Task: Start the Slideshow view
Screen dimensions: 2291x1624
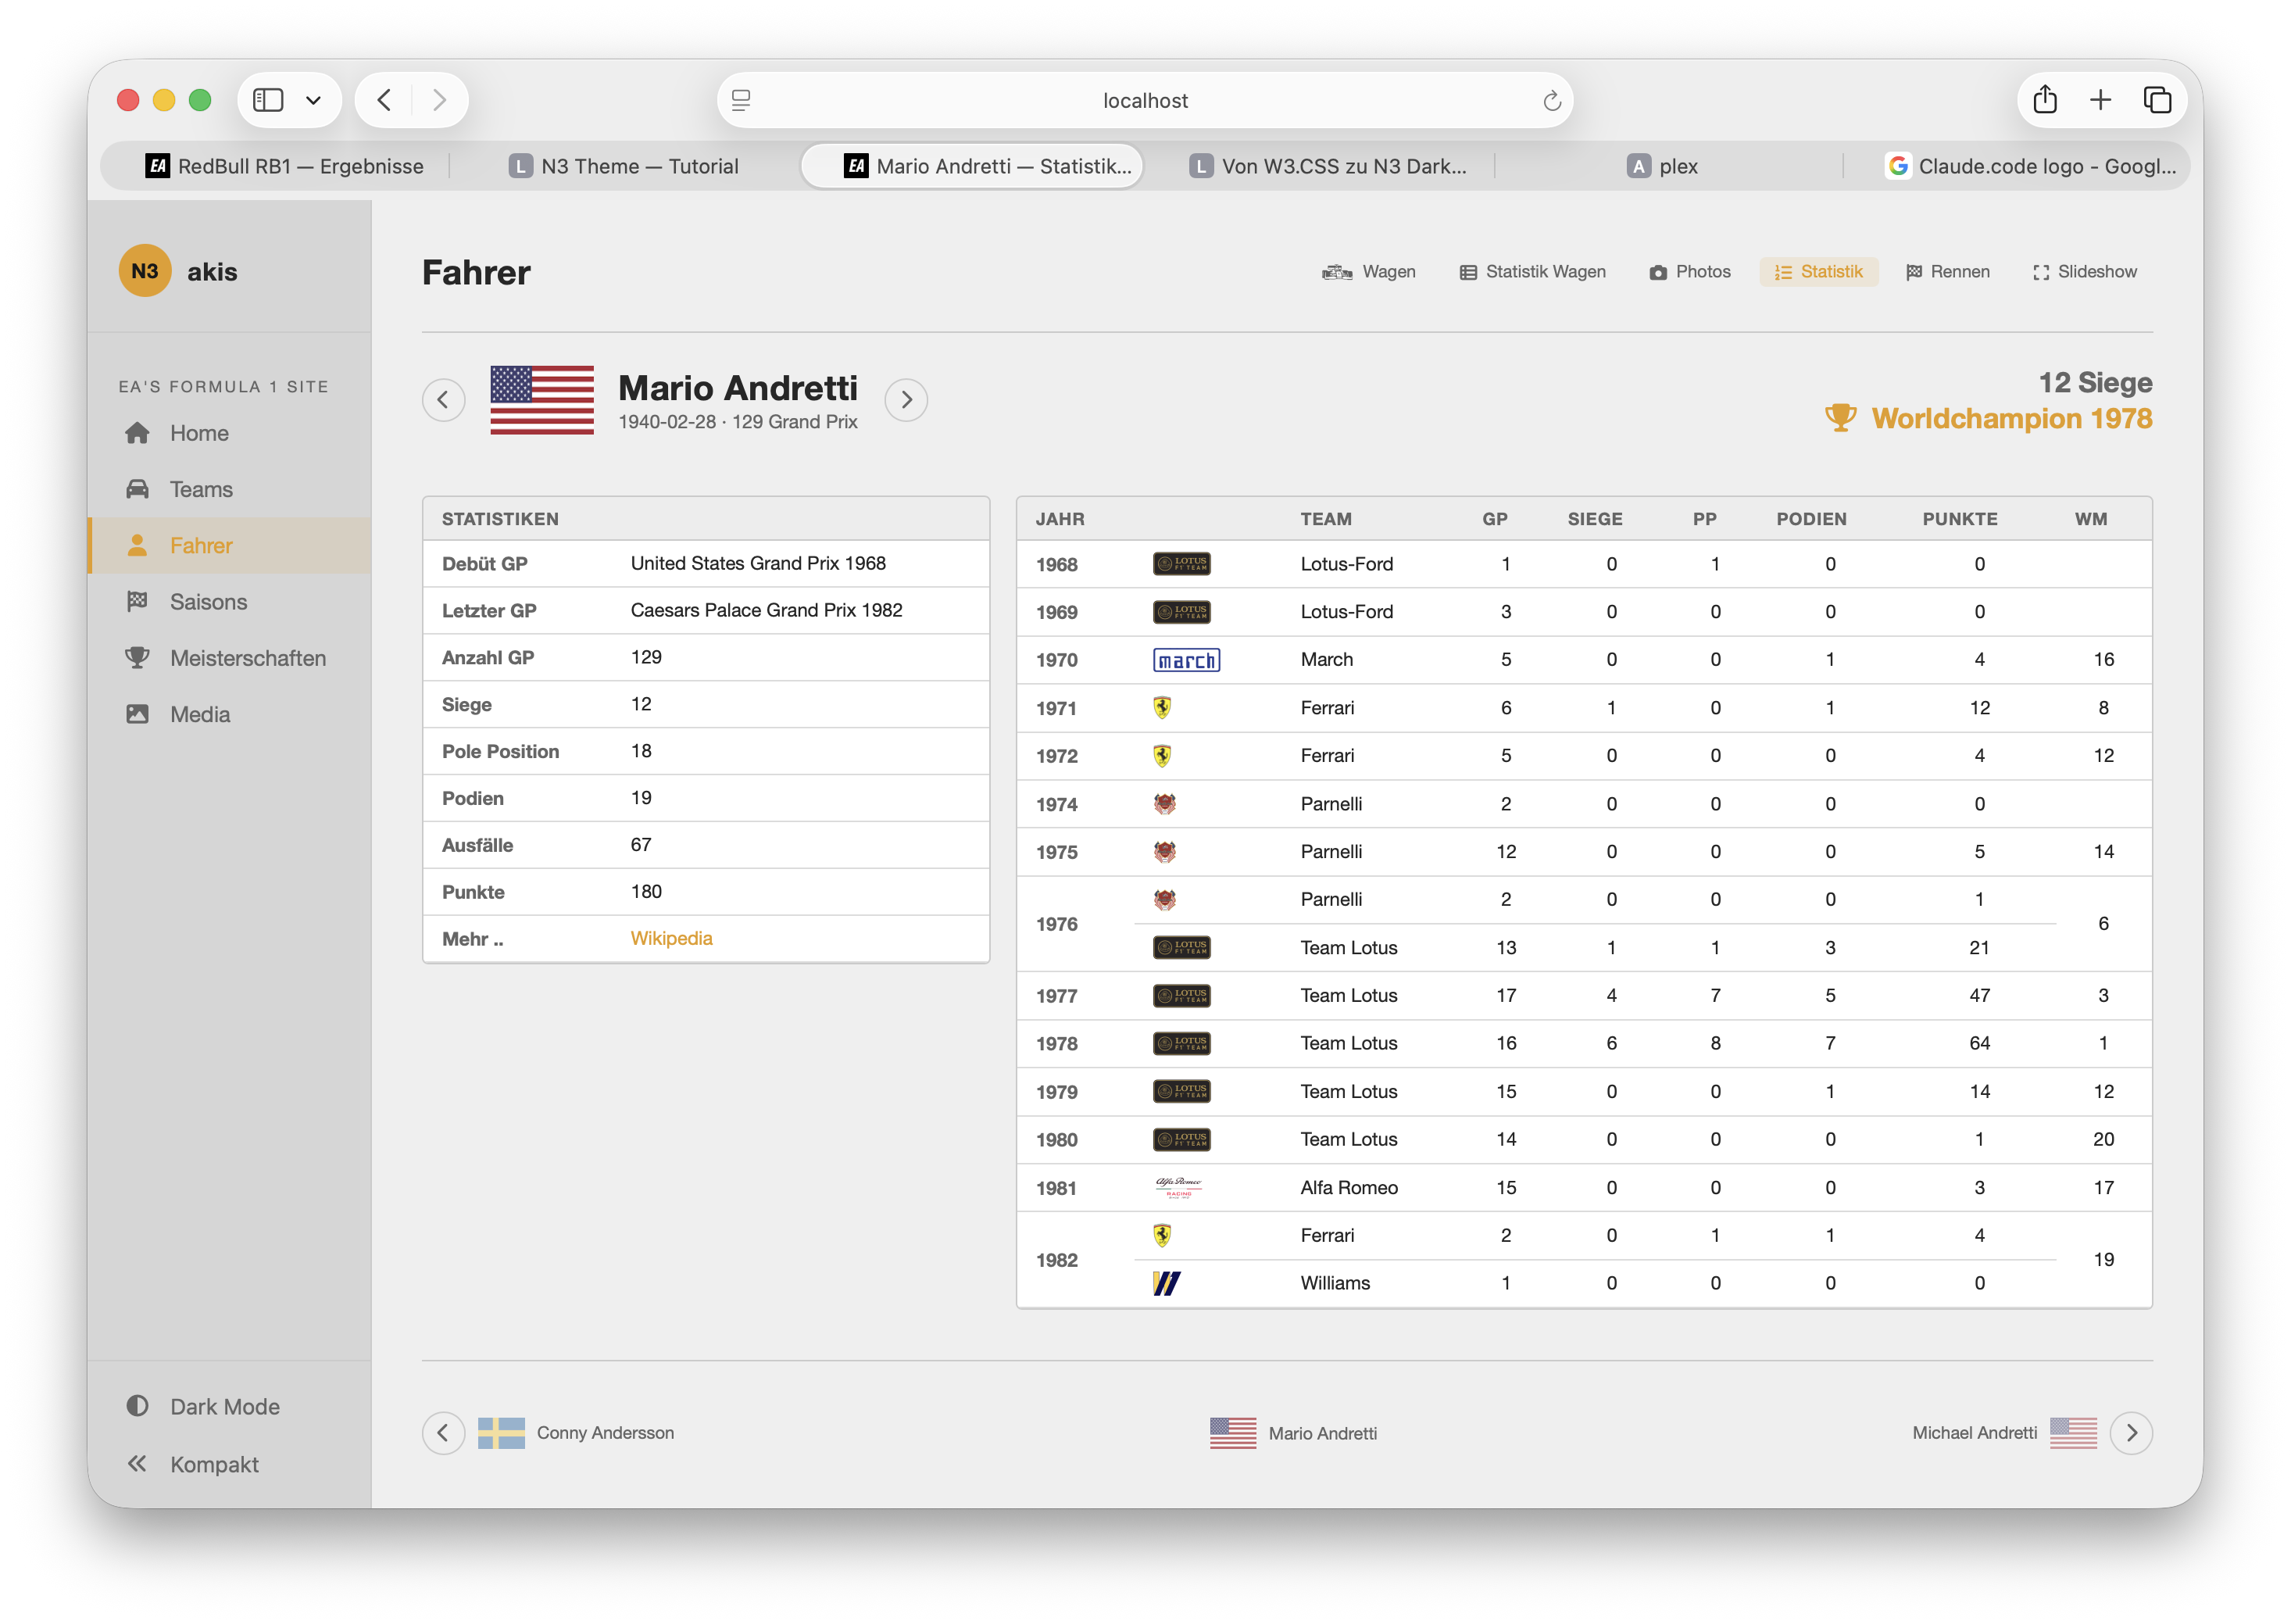Action: (x=2084, y=272)
